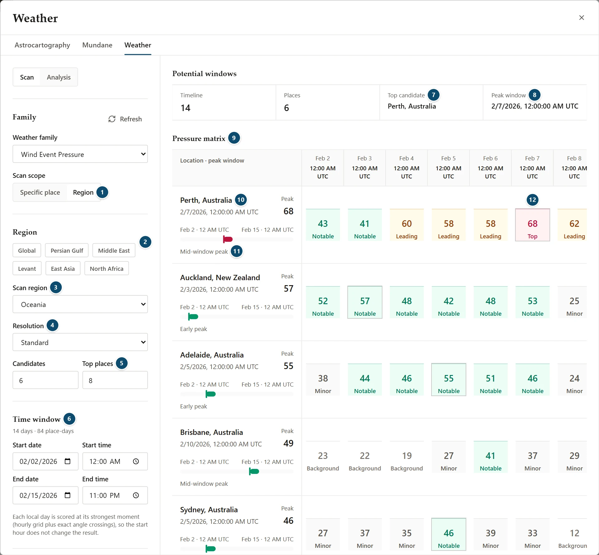Click the Brisbane, Australia row title
This screenshot has height=555, width=599.
[x=212, y=432]
